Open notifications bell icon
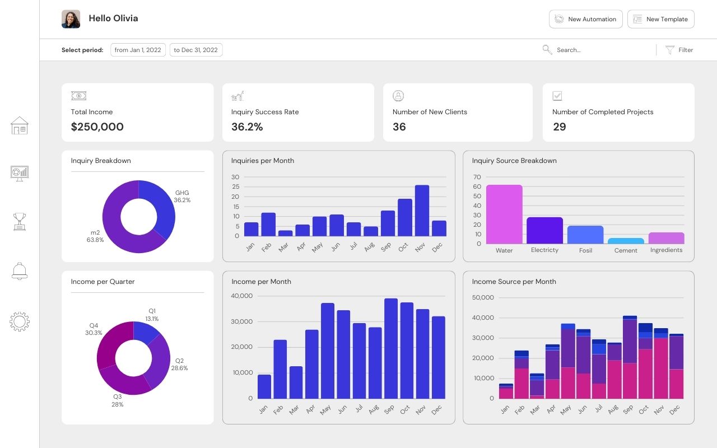Viewport: 717px width, 448px height. [x=20, y=271]
